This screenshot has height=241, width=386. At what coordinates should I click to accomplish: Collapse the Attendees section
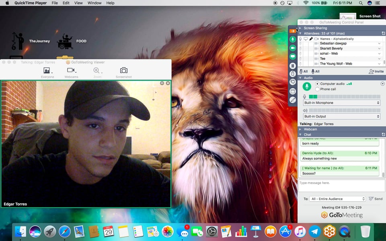(300, 33)
